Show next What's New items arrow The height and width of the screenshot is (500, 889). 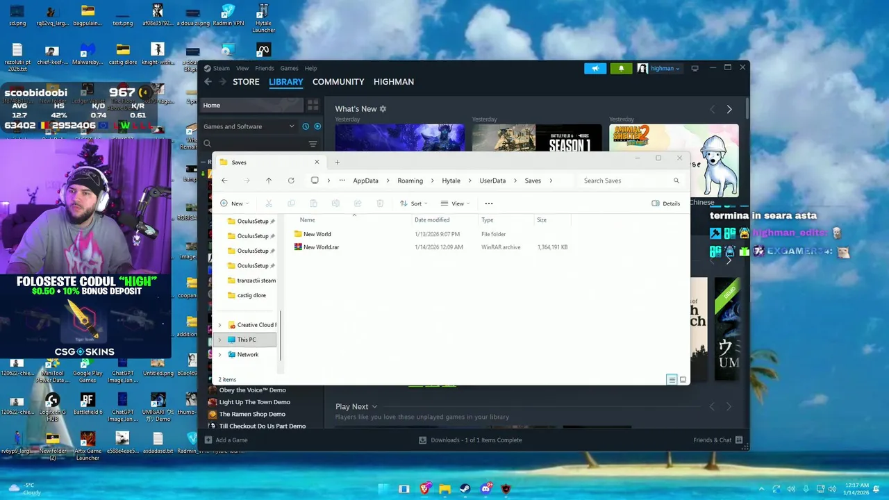click(x=729, y=110)
